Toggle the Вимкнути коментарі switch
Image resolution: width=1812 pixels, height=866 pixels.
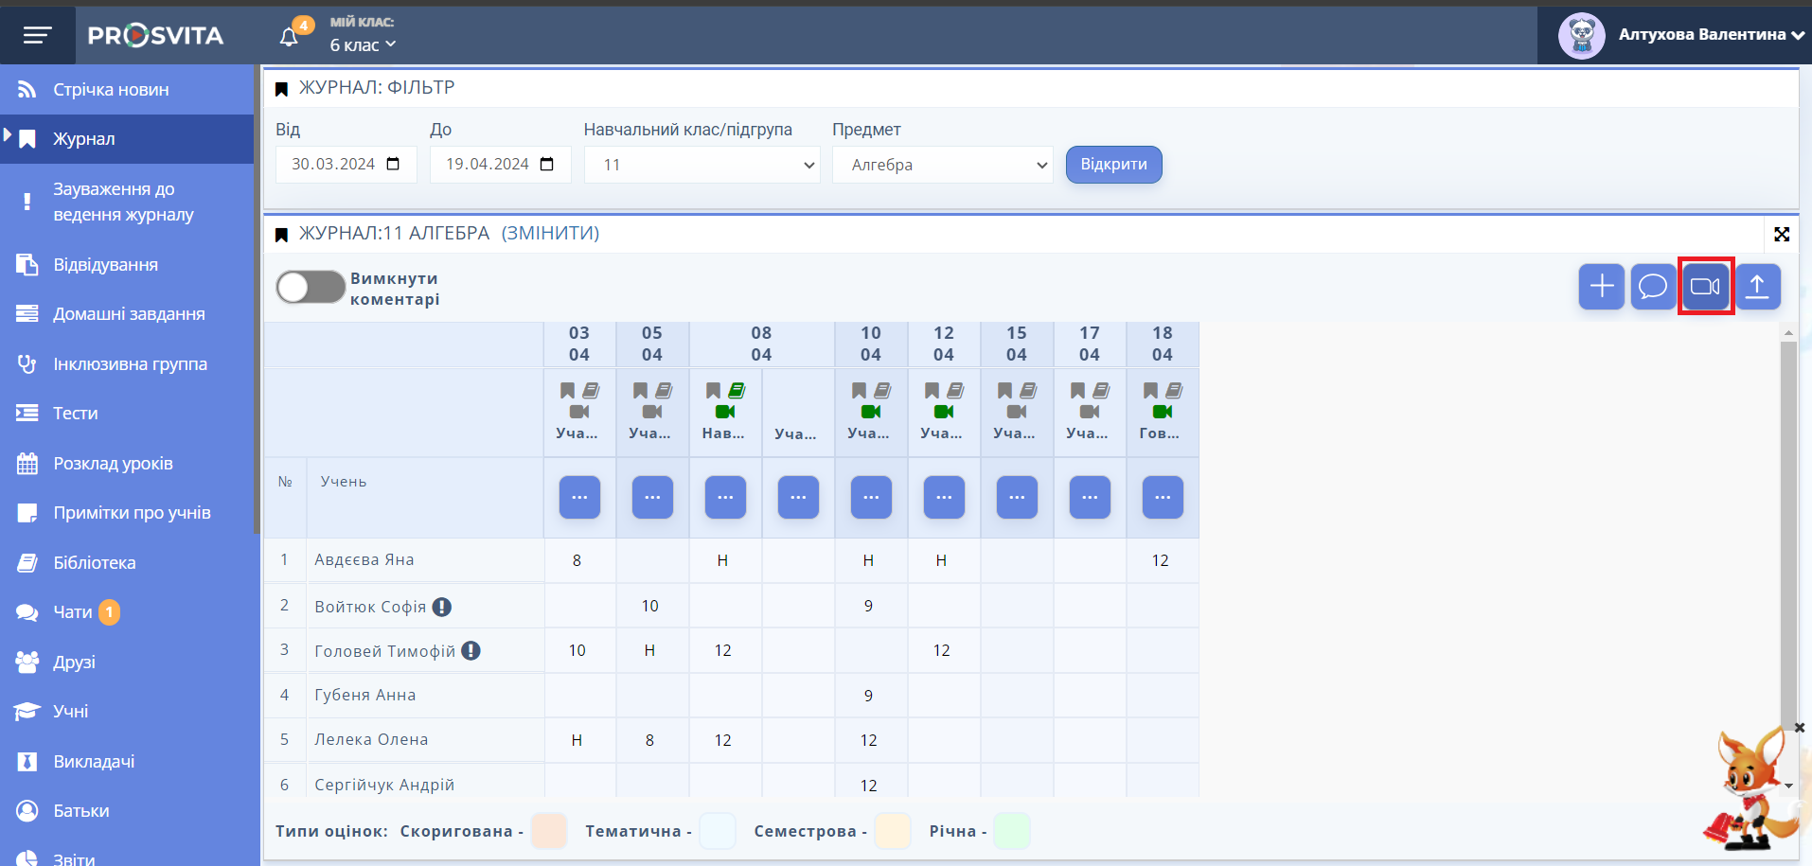[x=311, y=288]
